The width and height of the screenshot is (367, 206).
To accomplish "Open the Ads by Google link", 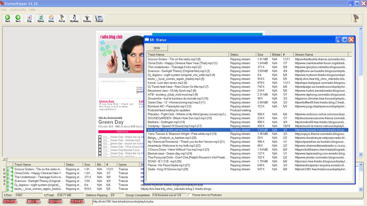I will pyautogui.click(x=110, y=118).
